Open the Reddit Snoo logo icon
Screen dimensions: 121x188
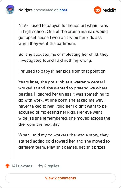point(97,10)
